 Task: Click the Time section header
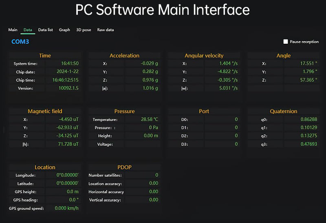point(45,56)
